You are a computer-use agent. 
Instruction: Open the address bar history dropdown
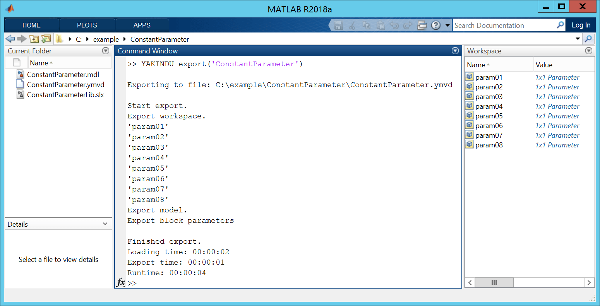coord(578,39)
